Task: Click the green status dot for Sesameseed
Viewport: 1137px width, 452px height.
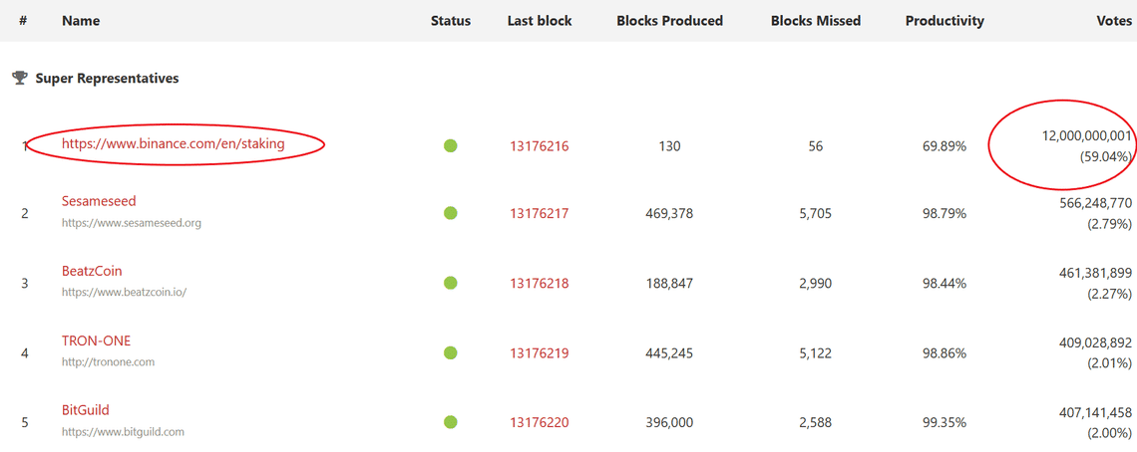Action: pyautogui.click(x=451, y=213)
